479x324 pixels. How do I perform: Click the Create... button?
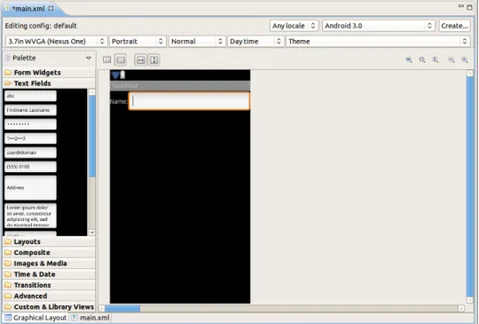(454, 26)
